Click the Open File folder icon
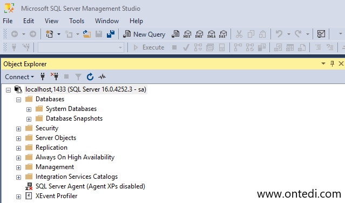This screenshot has width=345, height=203. tap(87, 34)
